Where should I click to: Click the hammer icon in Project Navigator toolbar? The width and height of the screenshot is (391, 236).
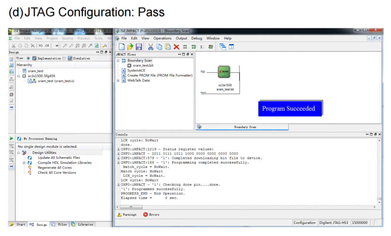[105, 46]
